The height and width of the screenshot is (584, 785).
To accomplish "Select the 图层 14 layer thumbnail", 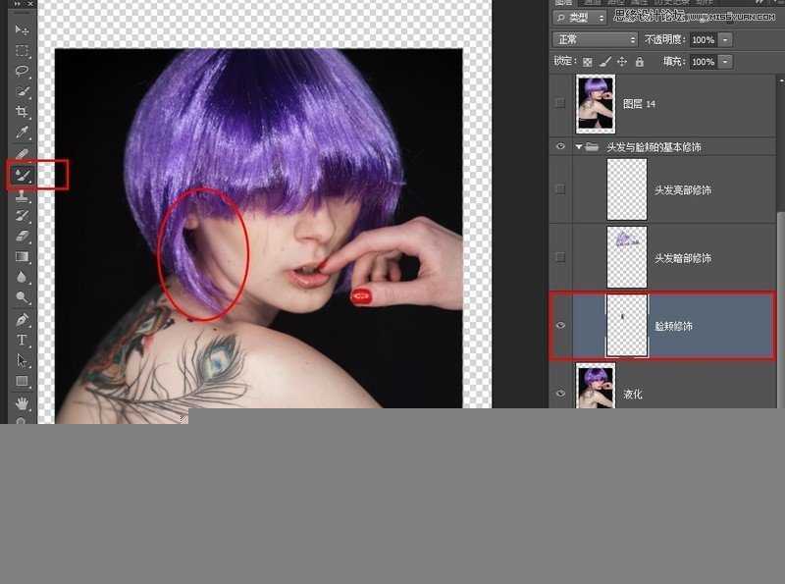I will click(596, 104).
